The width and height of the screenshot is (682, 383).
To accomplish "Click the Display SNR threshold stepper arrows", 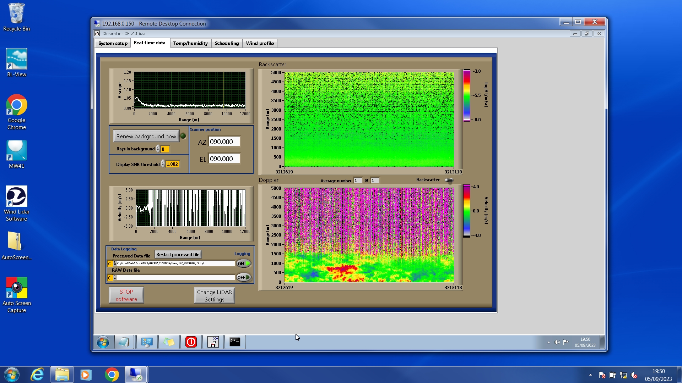I will coord(163,164).
